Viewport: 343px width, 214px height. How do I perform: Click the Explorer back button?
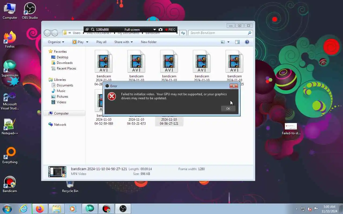pos(47,33)
